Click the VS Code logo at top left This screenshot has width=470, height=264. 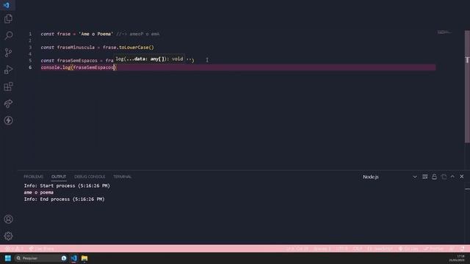pyautogui.click(x=7, y=5)
